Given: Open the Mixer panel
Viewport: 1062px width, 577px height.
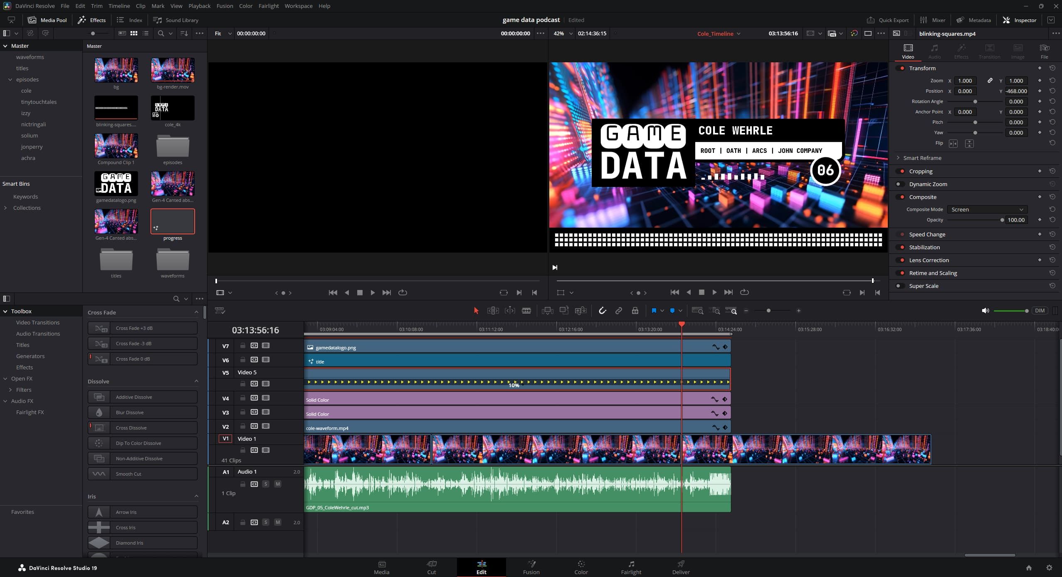Looking at the screenshot, I should [933, 20].
